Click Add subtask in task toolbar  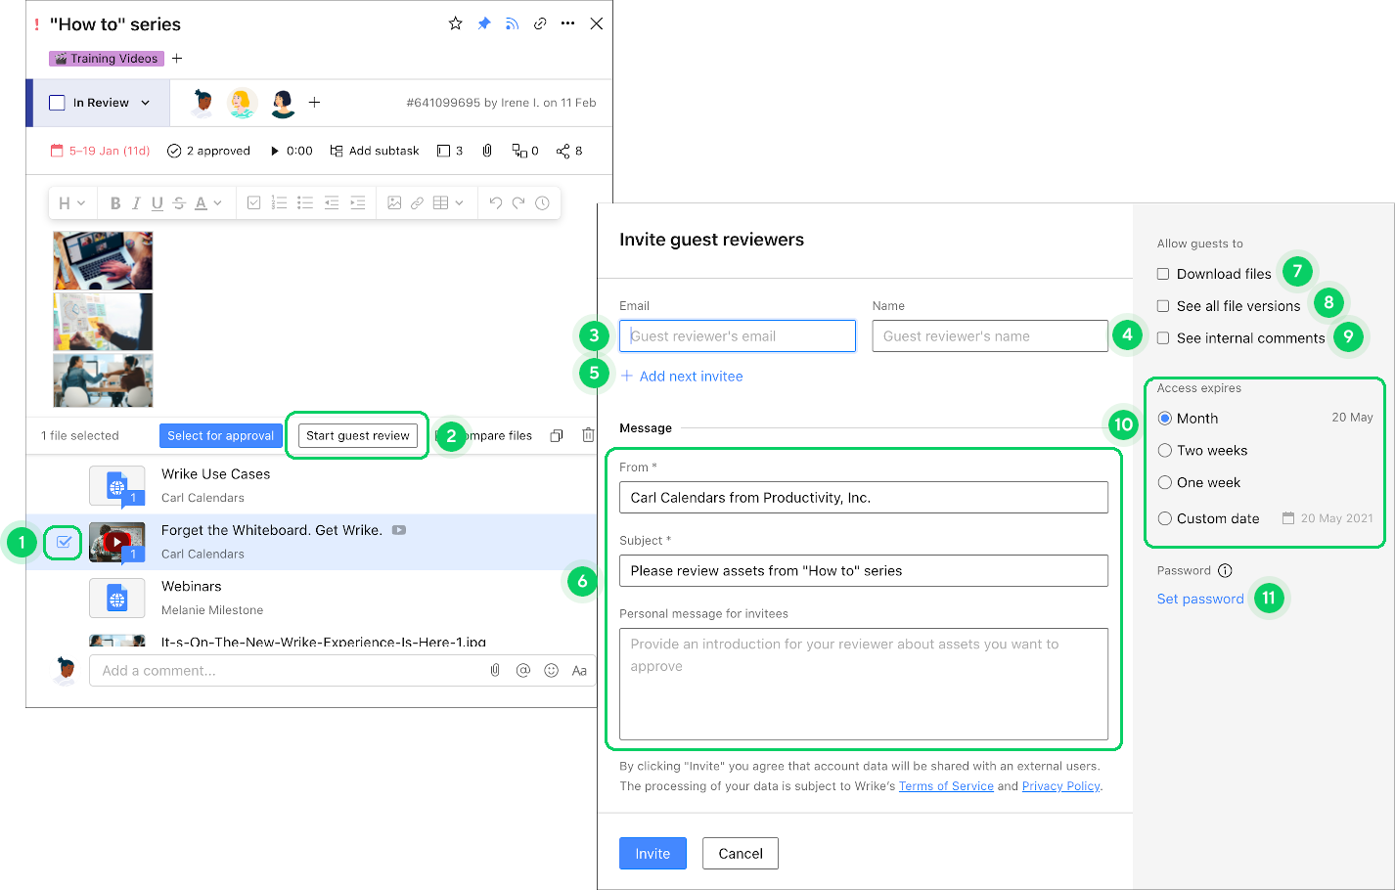(375, 151)
